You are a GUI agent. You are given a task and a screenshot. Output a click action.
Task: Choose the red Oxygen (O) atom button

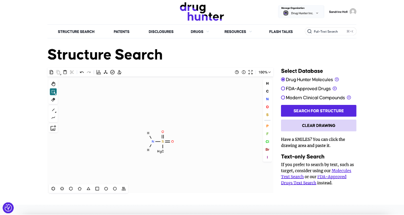[x=267, y=107]
